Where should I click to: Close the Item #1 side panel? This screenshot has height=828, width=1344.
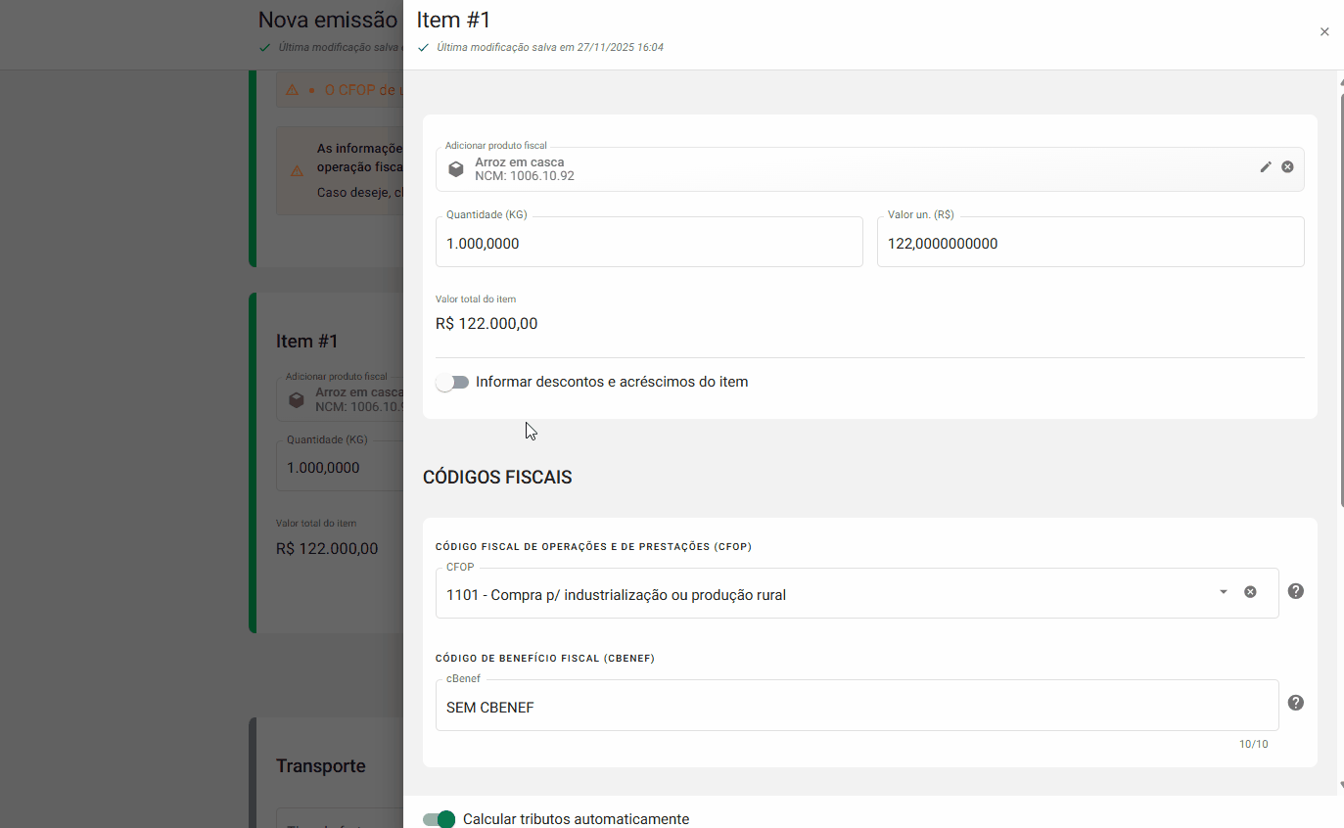click(1323, 31)
